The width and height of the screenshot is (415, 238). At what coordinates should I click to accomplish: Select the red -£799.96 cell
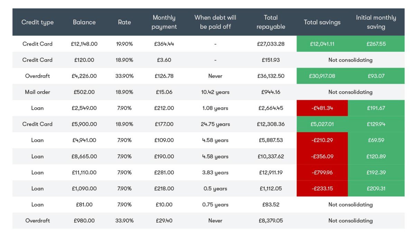click(x=322, y=172)
